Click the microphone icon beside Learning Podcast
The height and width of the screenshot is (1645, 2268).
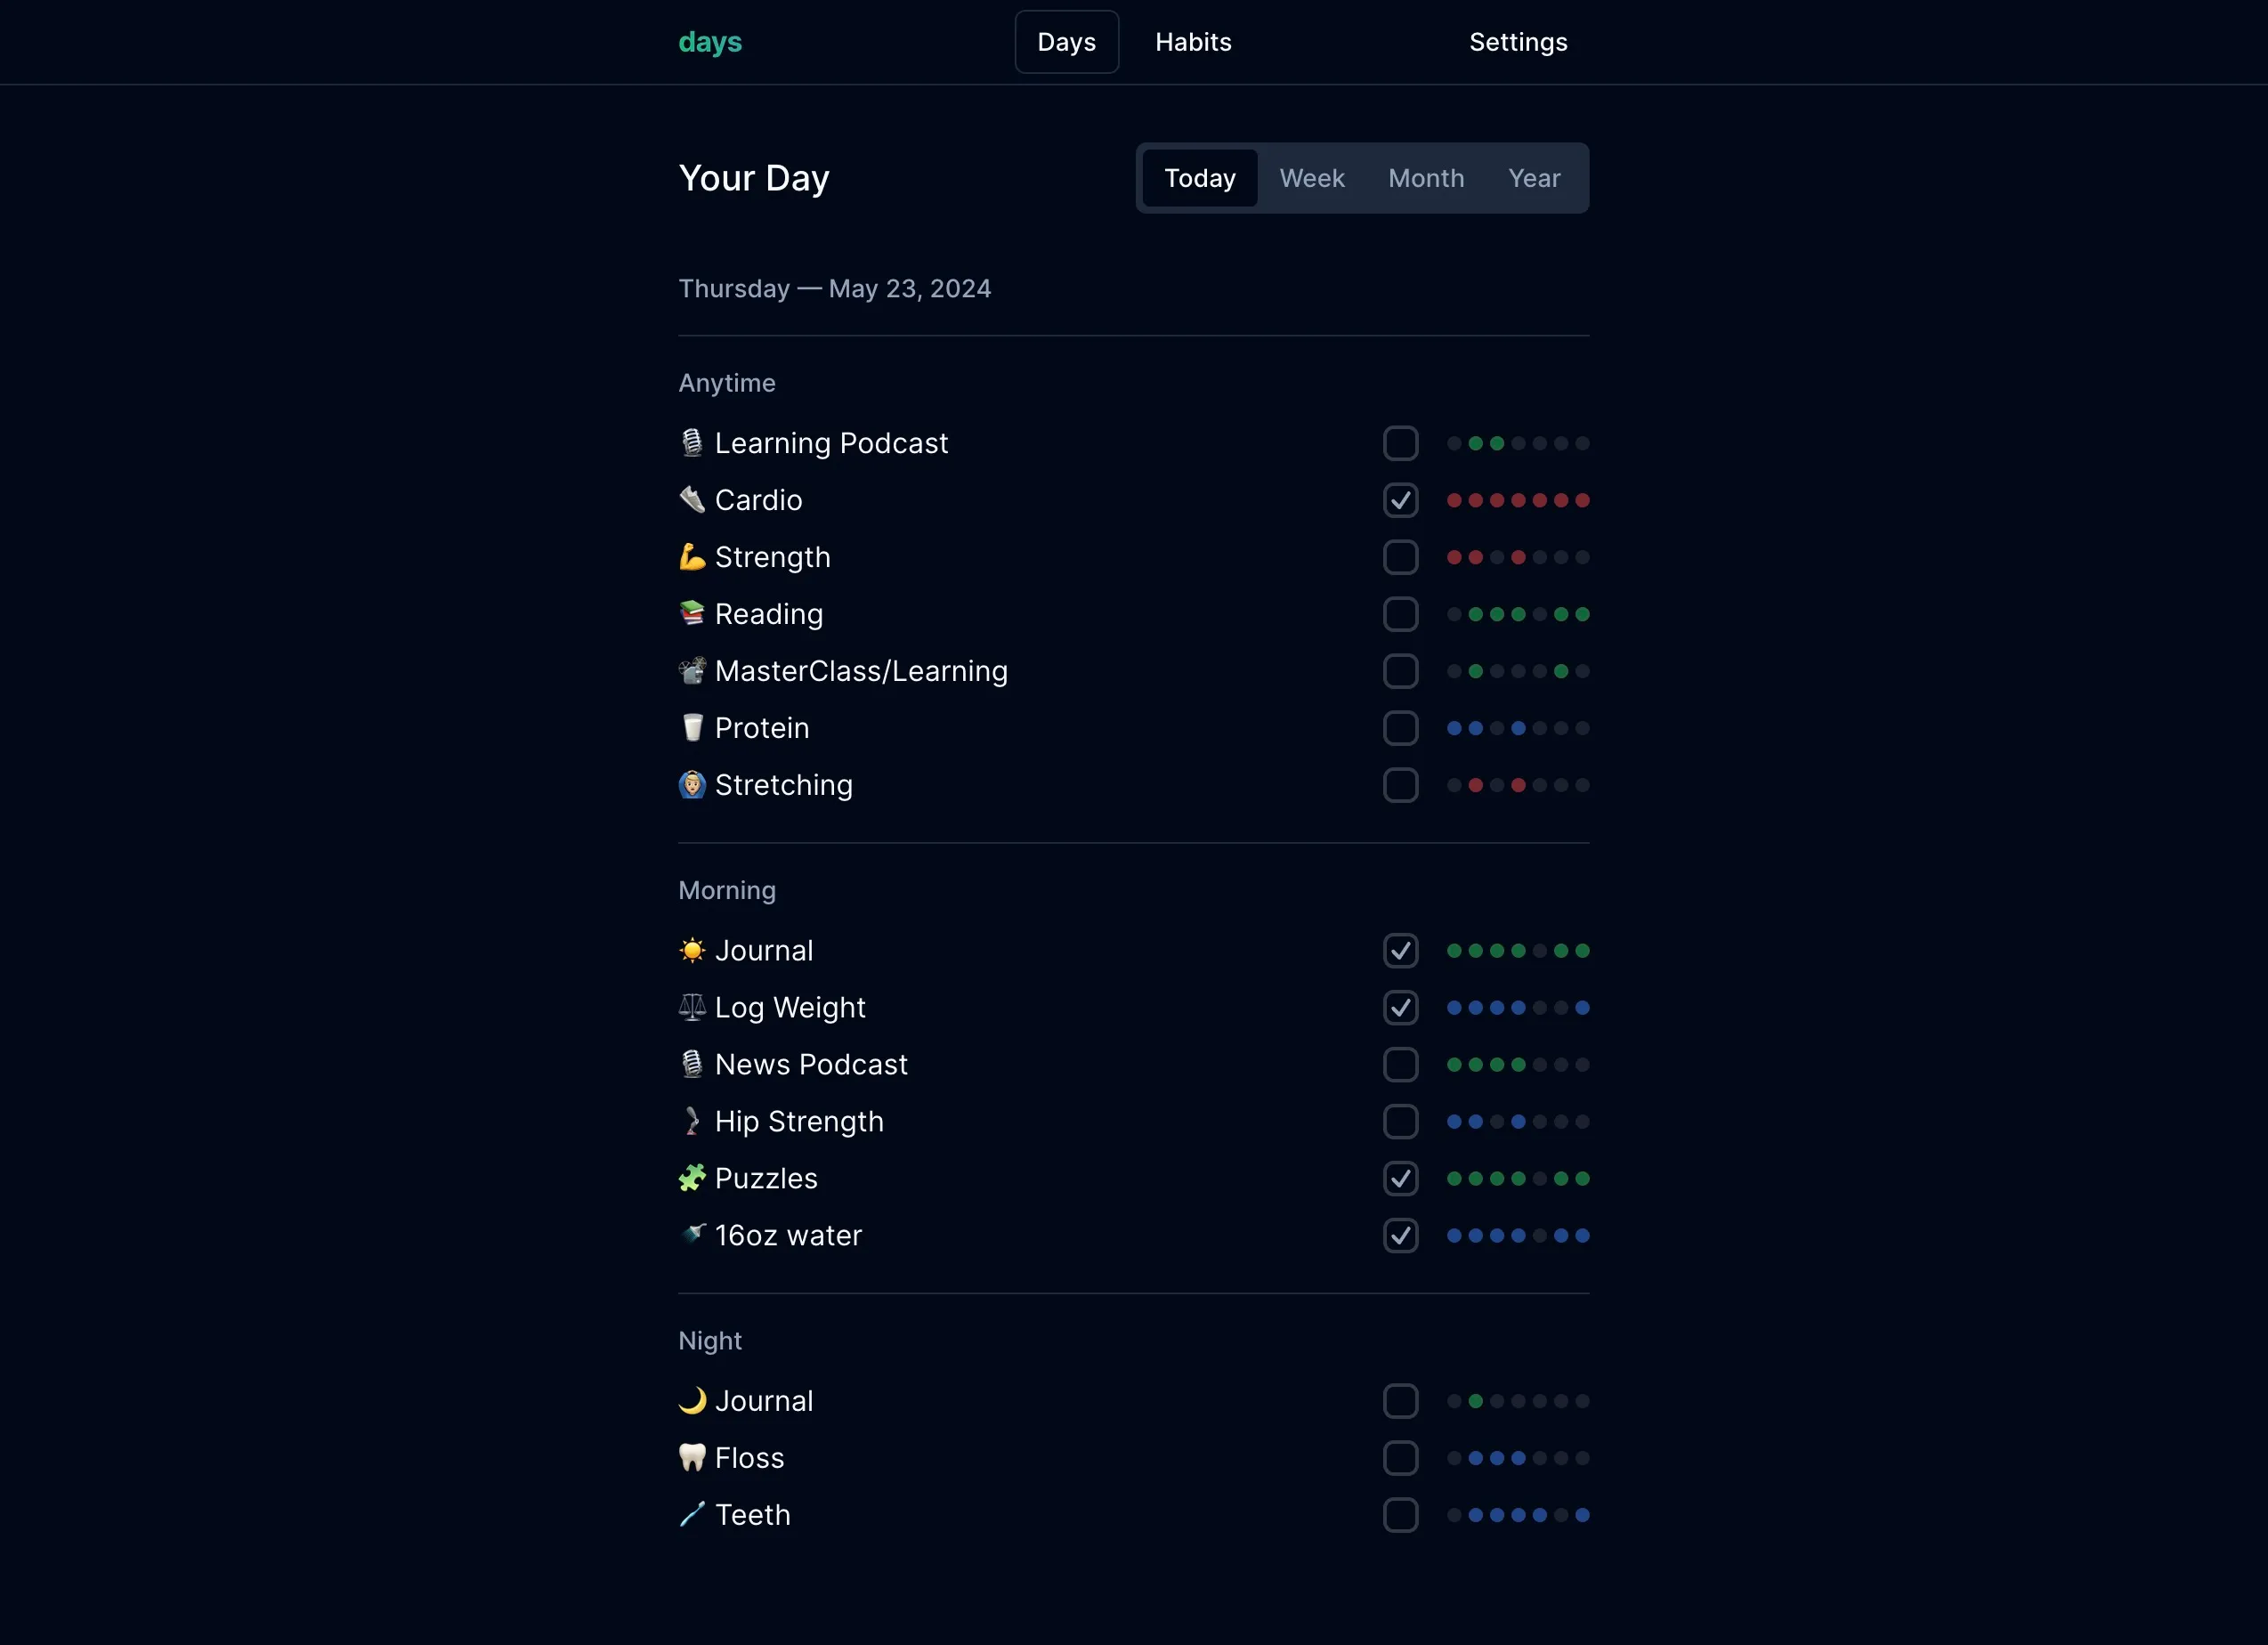coord(692,443)
